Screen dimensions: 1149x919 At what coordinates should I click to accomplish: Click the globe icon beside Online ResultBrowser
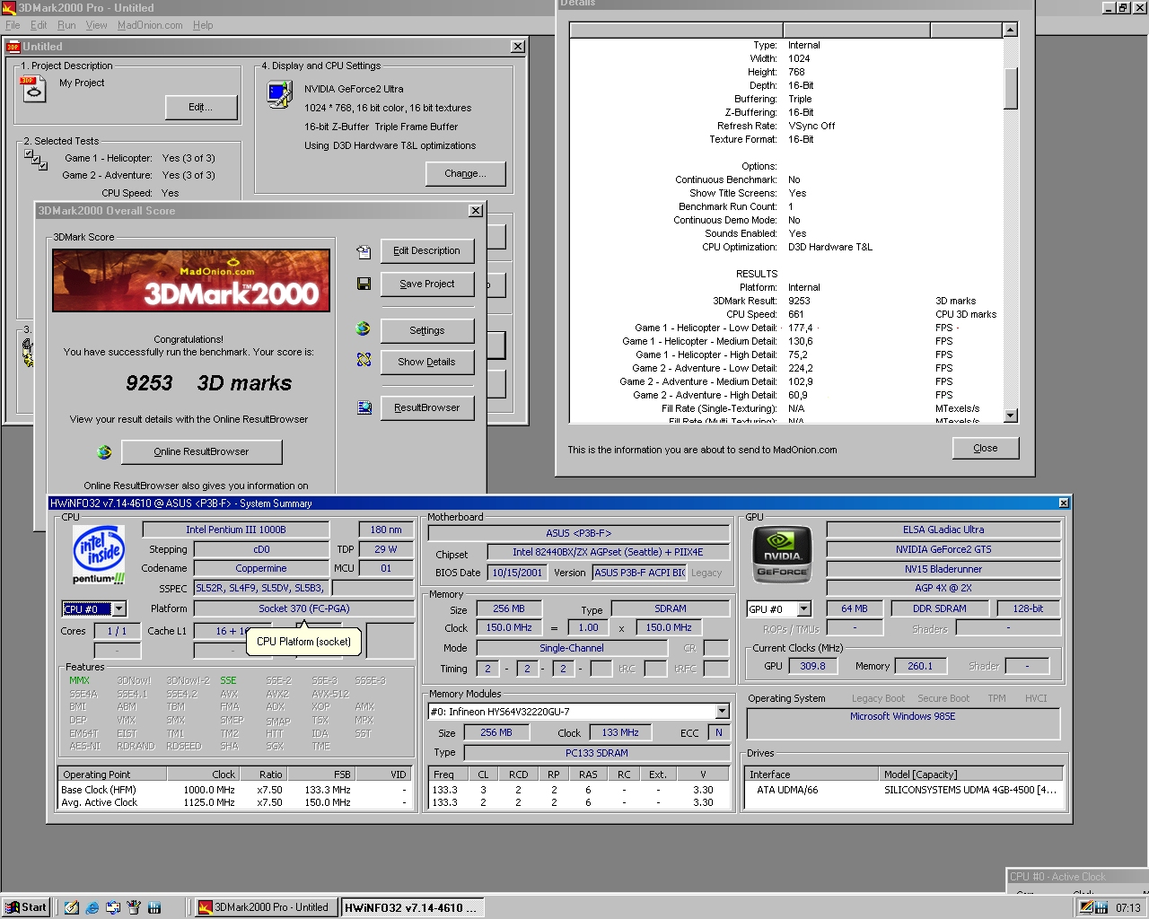[x=104, y=451]
